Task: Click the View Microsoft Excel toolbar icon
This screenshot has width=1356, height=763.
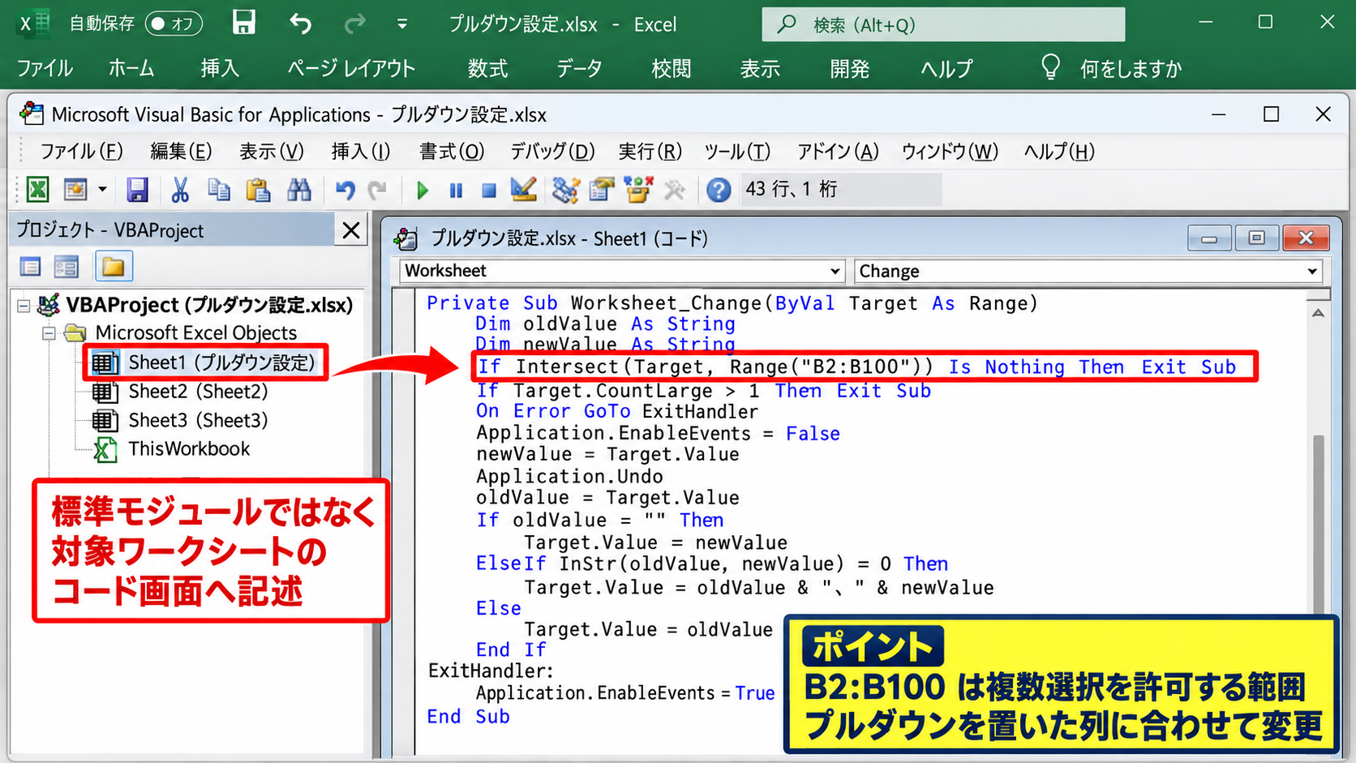Action: click(x=37, y=190)
